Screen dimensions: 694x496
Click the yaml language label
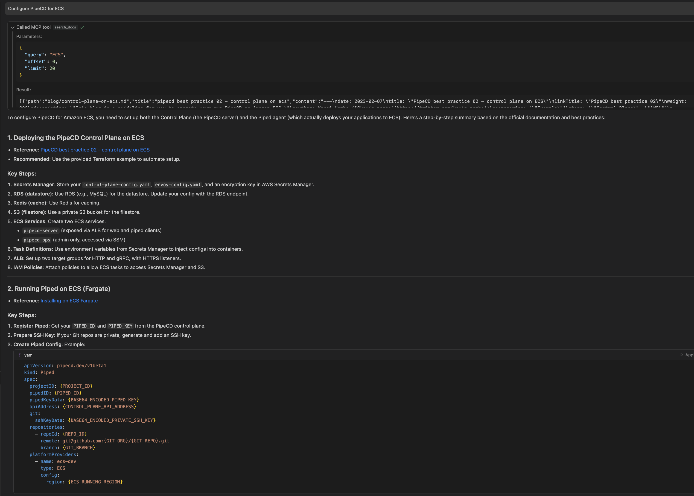point(29,355)
